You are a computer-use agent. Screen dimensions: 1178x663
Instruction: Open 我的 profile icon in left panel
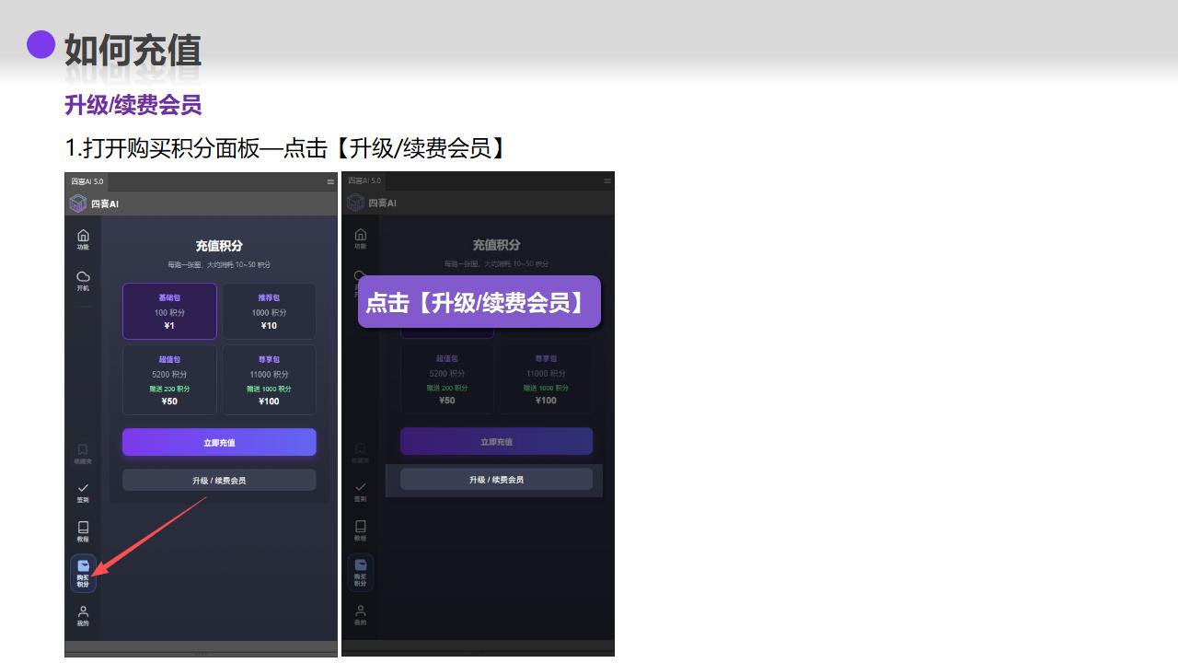(x=83, y=615)
